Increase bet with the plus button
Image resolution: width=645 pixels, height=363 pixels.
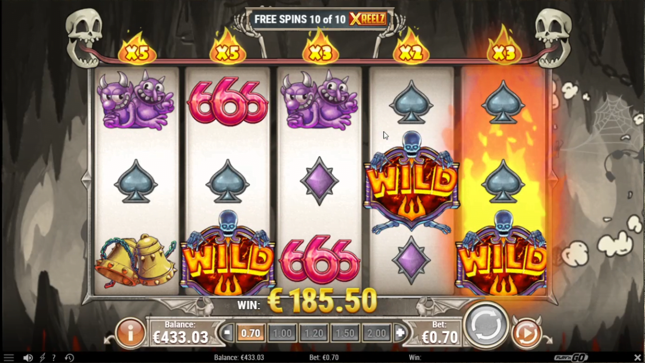pos(400,333)
